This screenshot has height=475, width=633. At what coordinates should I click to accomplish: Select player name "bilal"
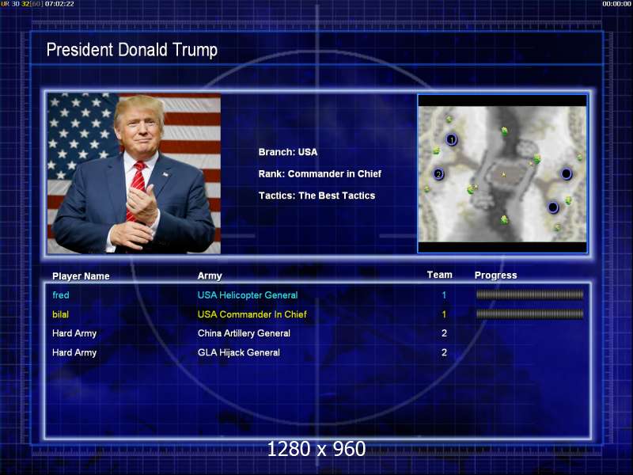click(x=61, y=314)
